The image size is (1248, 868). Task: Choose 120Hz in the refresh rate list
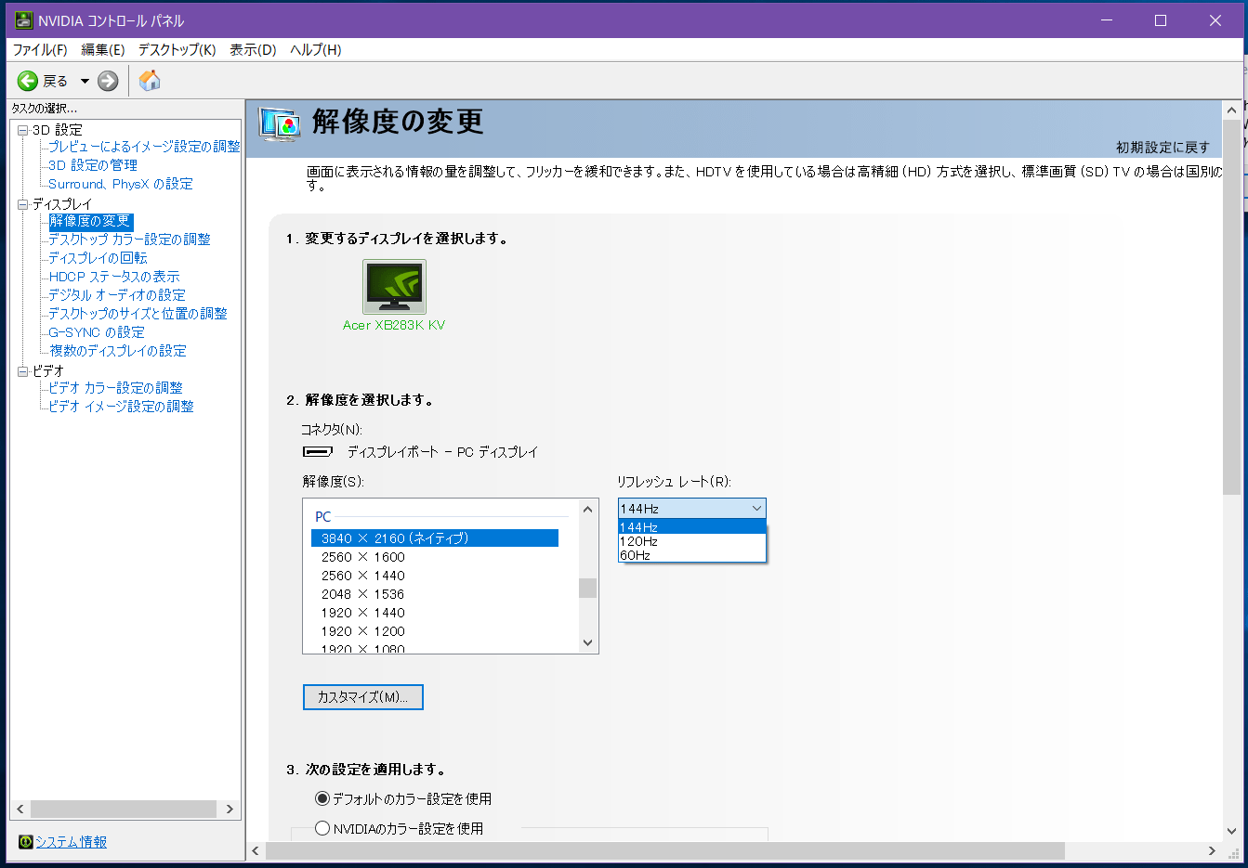[692, 541]
